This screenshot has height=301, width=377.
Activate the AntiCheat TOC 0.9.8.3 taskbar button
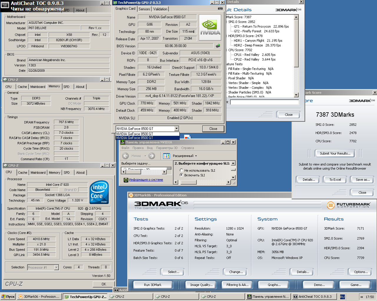(314, 297)
